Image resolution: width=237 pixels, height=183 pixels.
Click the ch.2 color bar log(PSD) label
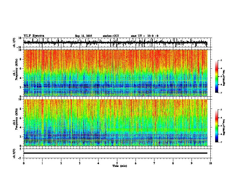click(x=224, y=127)
